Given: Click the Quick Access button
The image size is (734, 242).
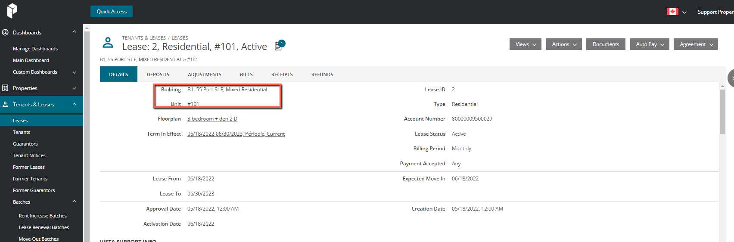Looking at the screenshot, I should (112, 12).
